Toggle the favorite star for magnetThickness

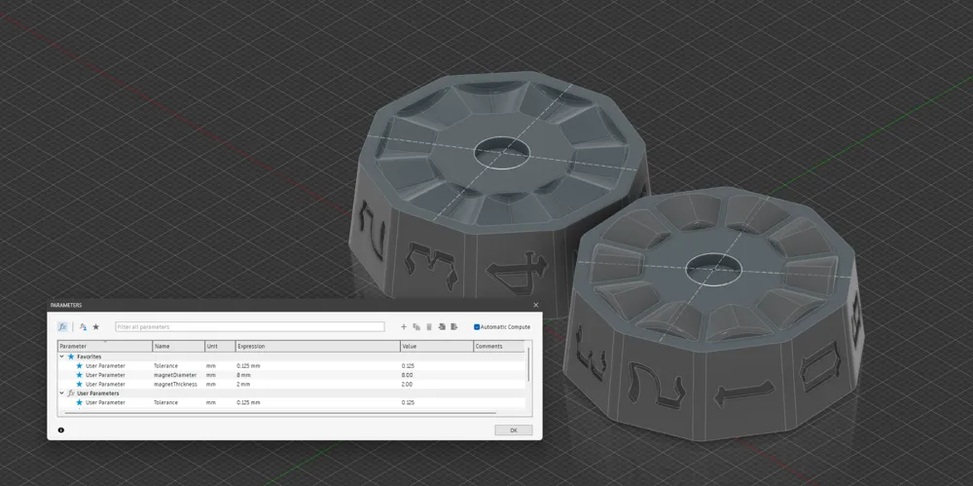(x=80, y=384)
